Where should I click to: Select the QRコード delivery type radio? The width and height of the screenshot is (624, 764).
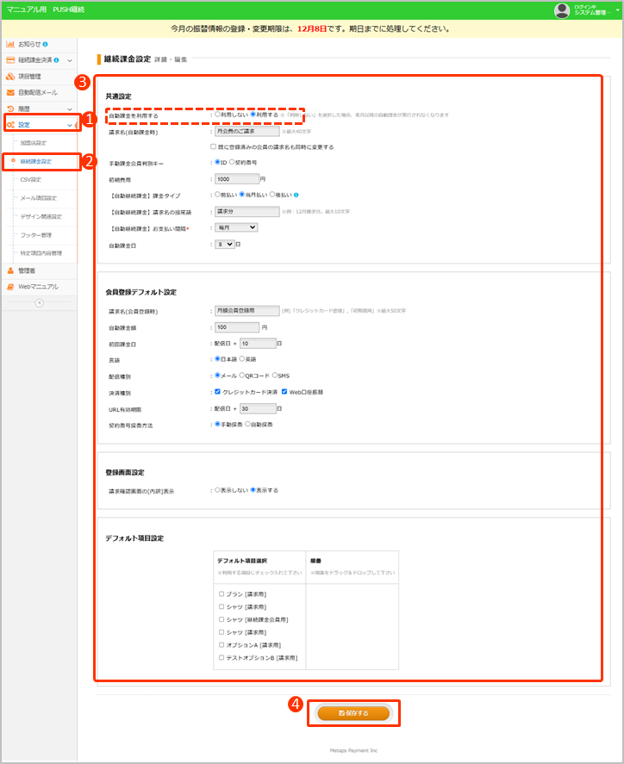coord(242,376)
